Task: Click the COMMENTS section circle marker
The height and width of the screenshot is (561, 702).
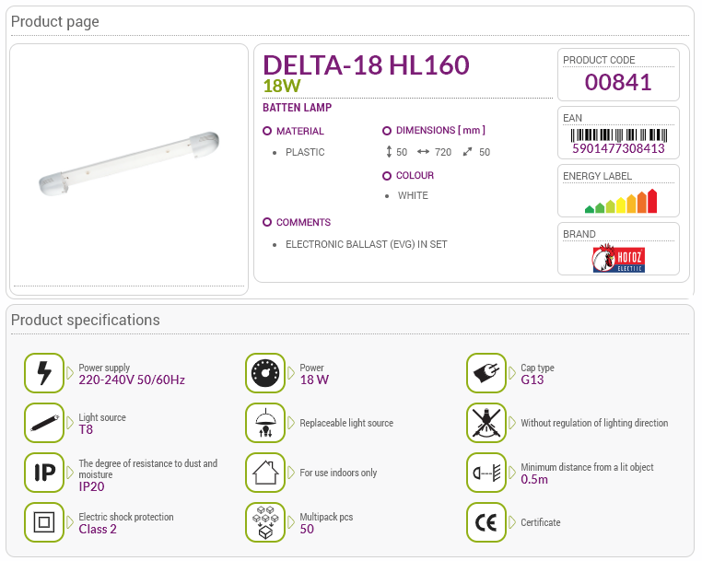Action: [x=267, y=222]
